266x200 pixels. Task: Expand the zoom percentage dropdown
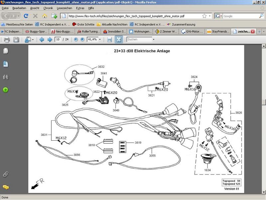[x=100, y=40]
